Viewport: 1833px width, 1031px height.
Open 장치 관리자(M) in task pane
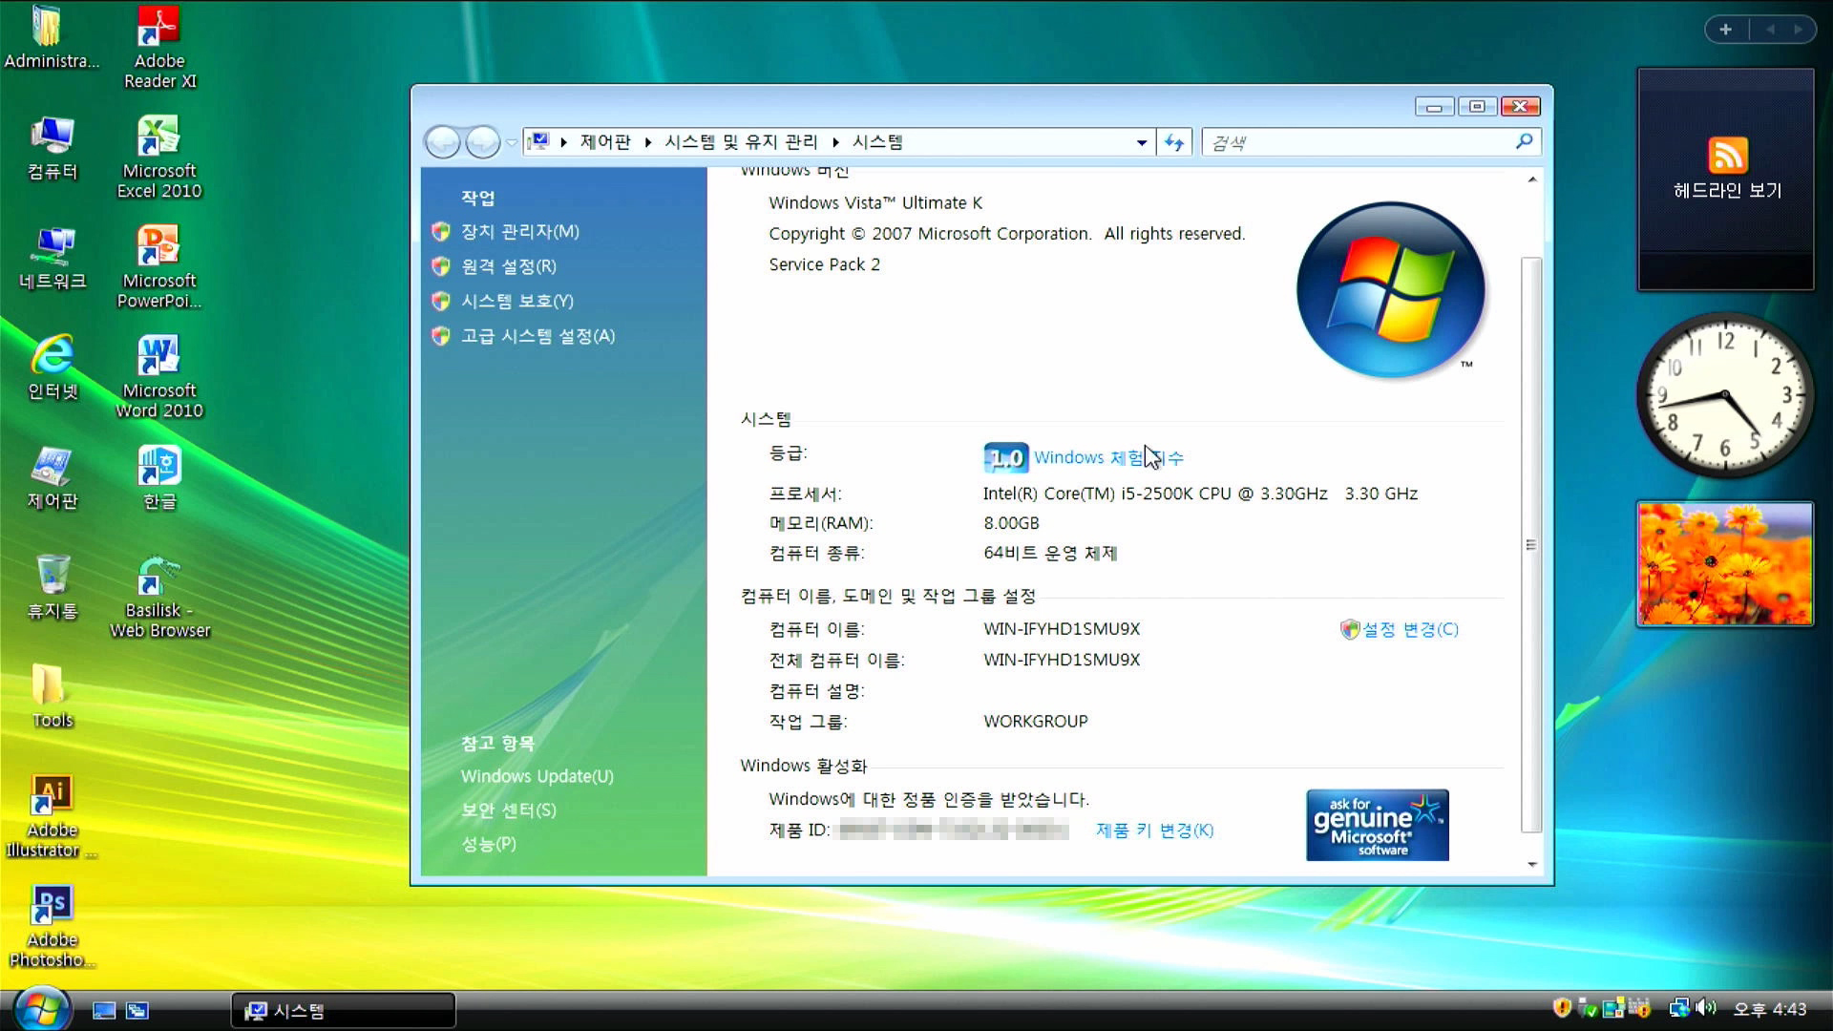[x=519, y=231]
